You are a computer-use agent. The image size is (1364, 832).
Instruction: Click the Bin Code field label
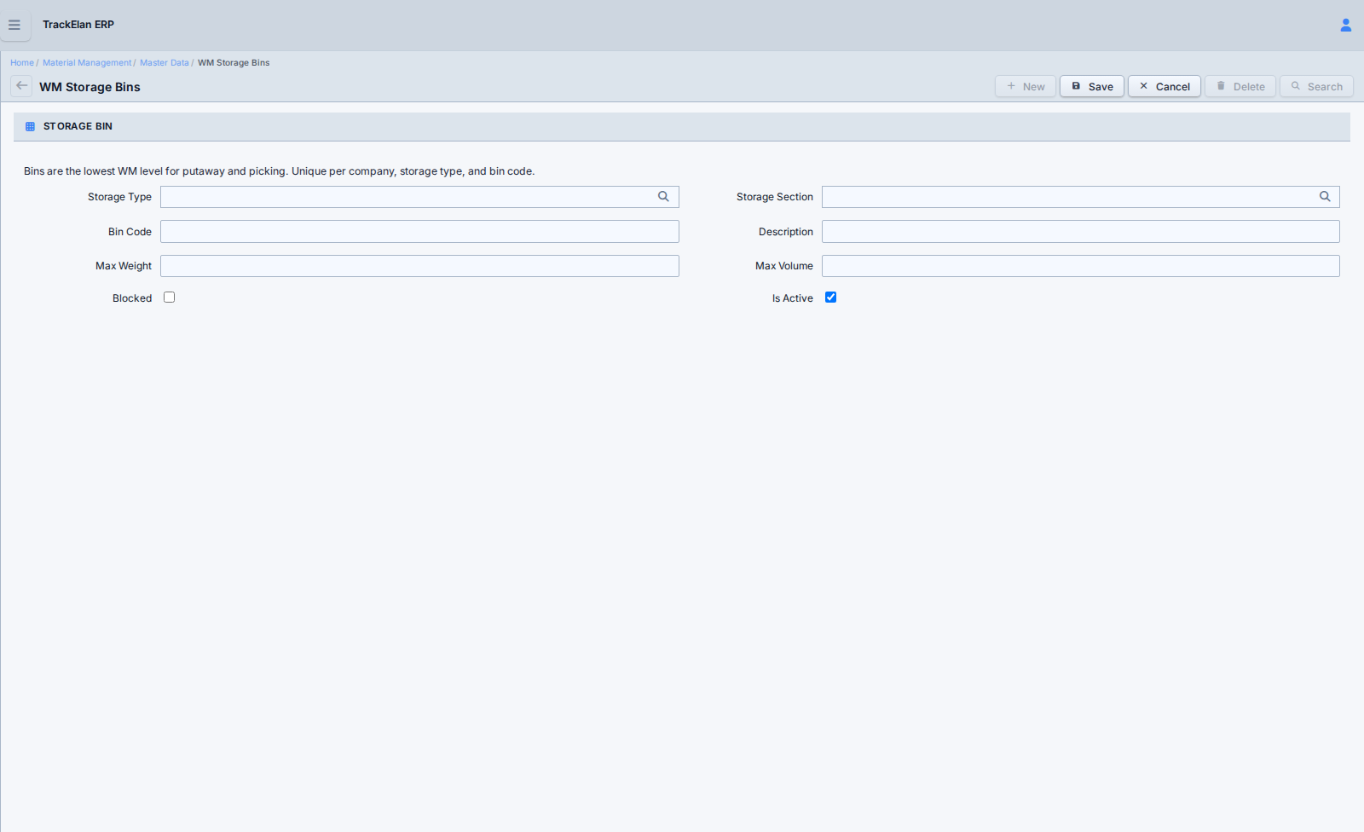click(130, 232)
